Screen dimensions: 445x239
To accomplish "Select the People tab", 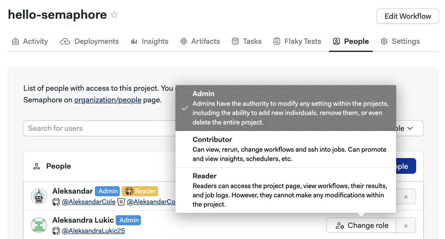I will 351,41.
